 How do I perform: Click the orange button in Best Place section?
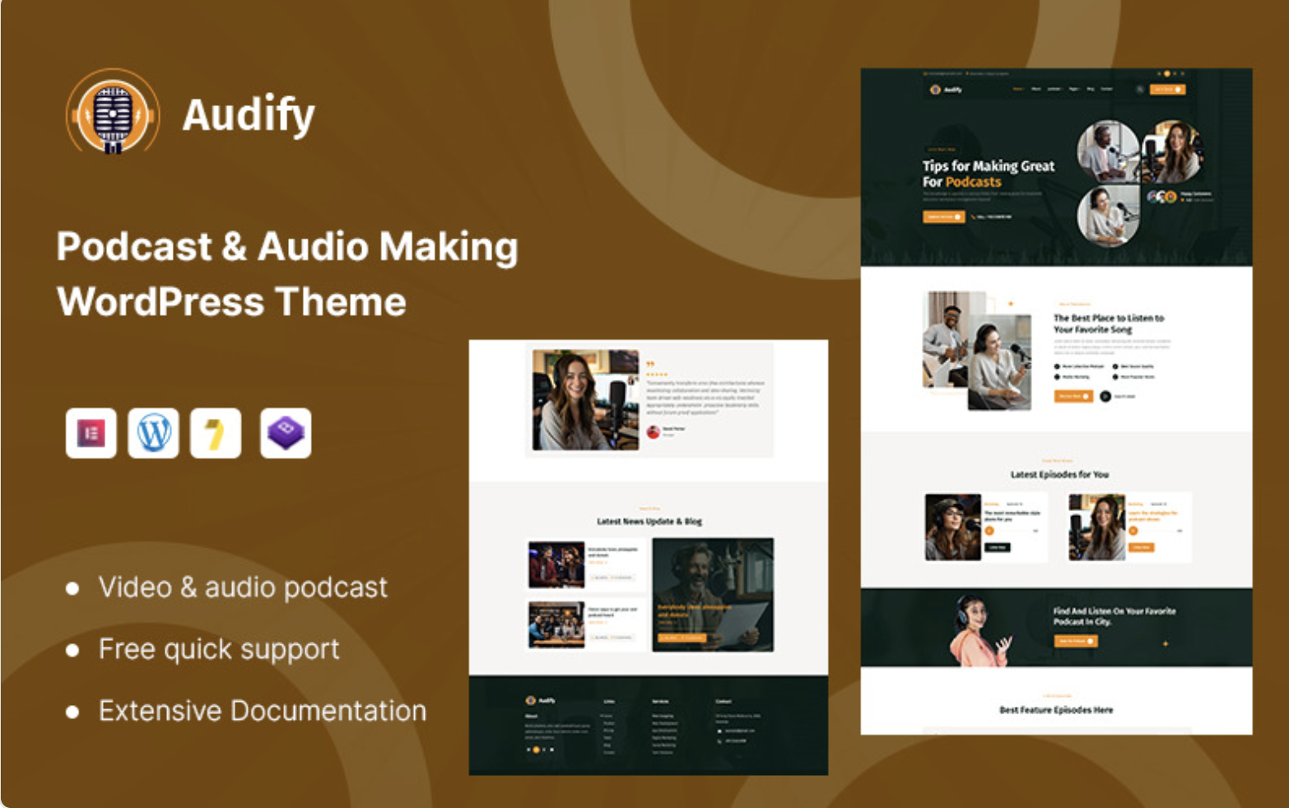tap(1073, 396)
